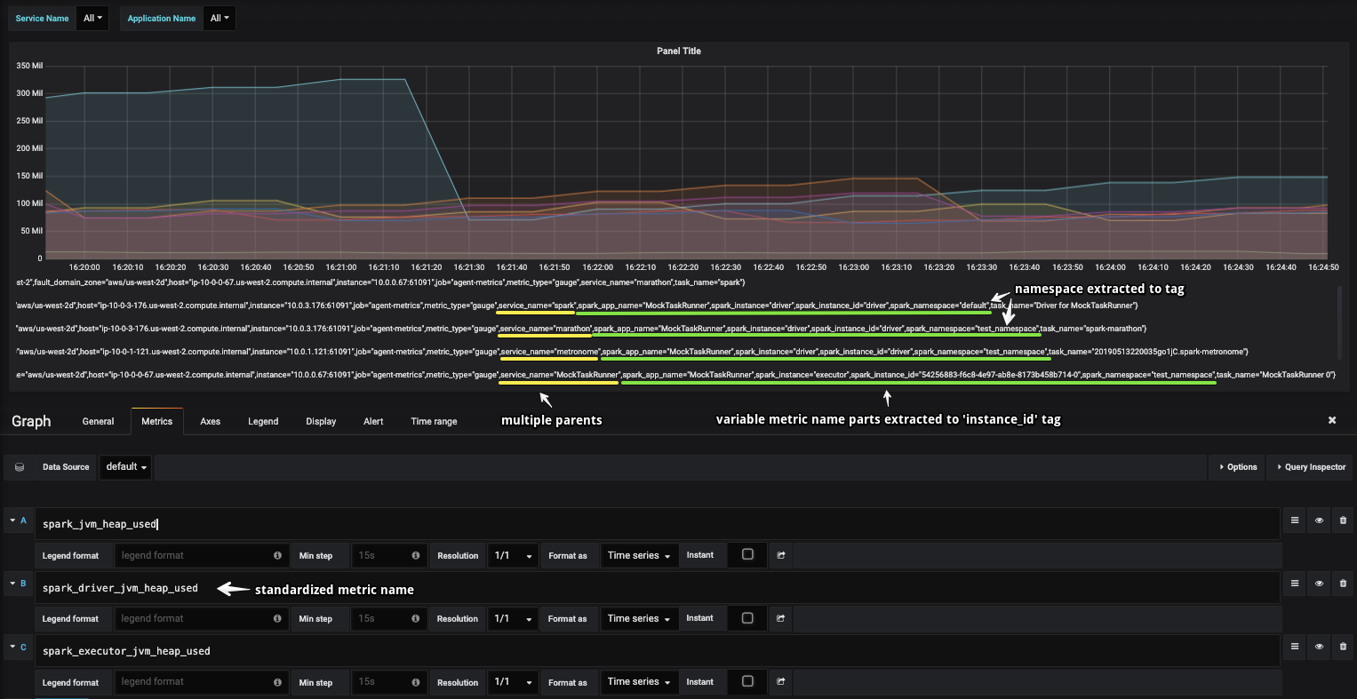Viewport: 1357px width, 699px height.
Task: Delete query A with its trash icon
Action: pyautogui.click(x=1343, y=520)
